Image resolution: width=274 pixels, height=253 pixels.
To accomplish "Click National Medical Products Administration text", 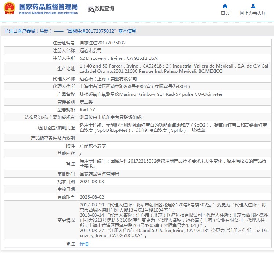I will tap(48, 13).
